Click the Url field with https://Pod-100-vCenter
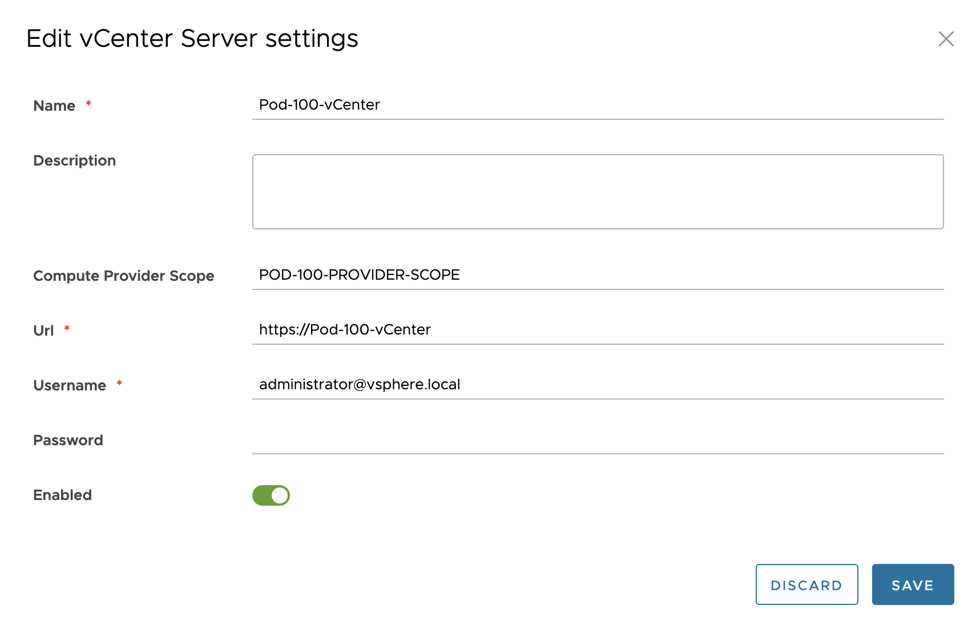 pos(597,330)
